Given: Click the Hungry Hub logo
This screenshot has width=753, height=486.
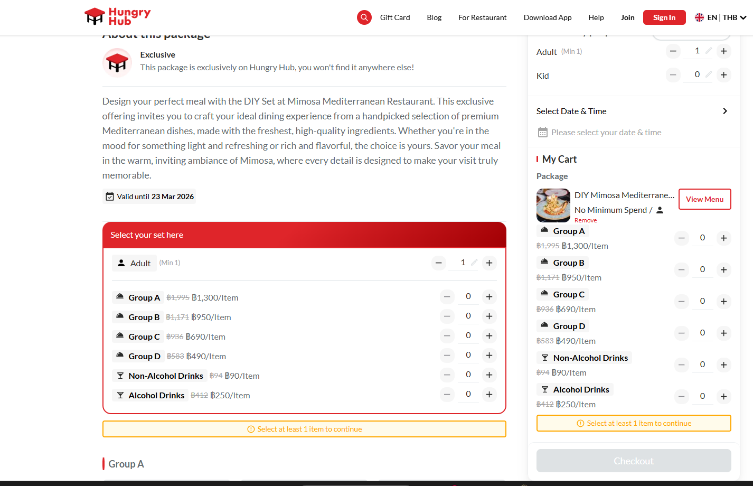Looking at the screenshot, I should 118,16.
